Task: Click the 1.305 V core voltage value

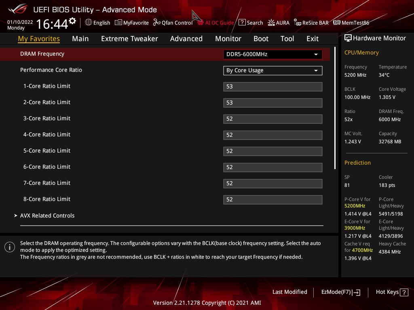Action: click(387, 97)
